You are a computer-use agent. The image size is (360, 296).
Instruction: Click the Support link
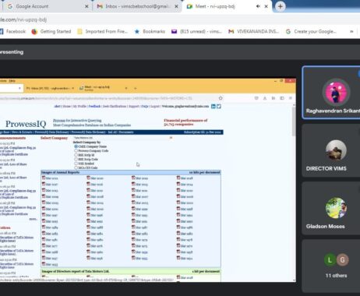click(x=134, y=107)
